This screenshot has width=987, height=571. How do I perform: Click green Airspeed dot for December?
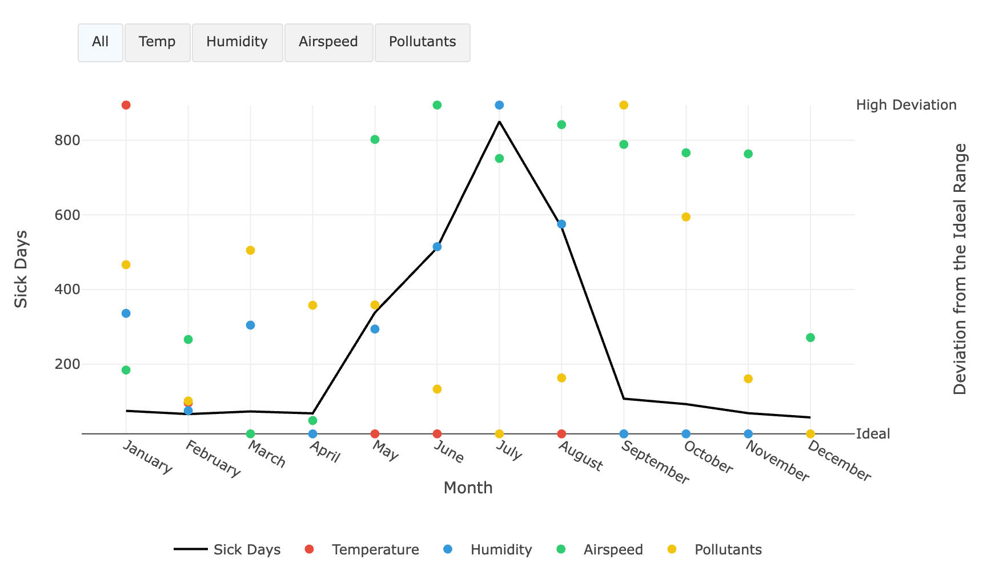[x=810, y=337]
